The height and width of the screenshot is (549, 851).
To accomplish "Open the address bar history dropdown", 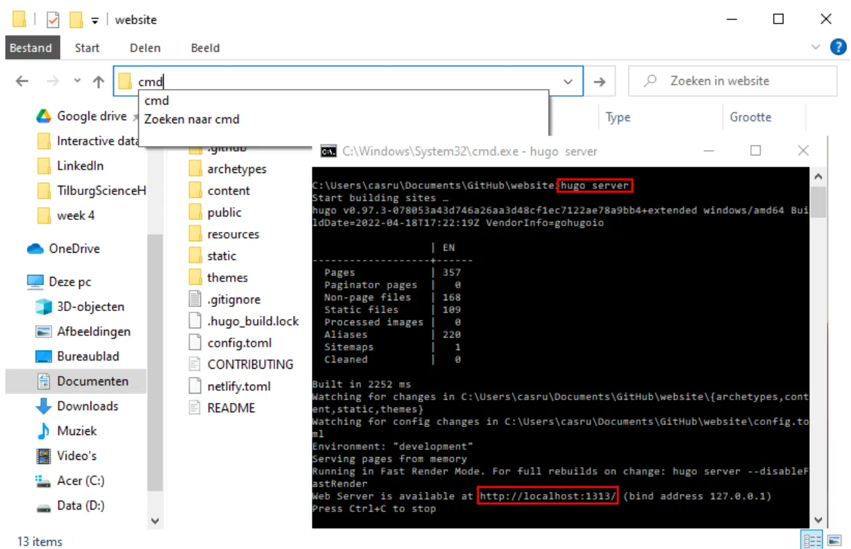I will tap(569, 81).
